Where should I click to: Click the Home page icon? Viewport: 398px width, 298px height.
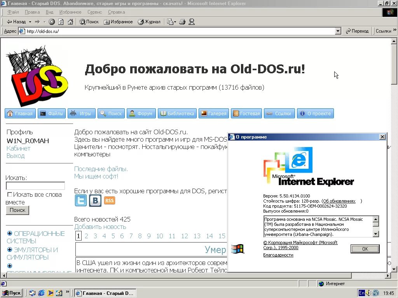tap(70, 22)
